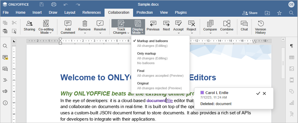Viewport: 298px width, 123px height.
Task: Open Sharing settings
Action: point(29,26)
